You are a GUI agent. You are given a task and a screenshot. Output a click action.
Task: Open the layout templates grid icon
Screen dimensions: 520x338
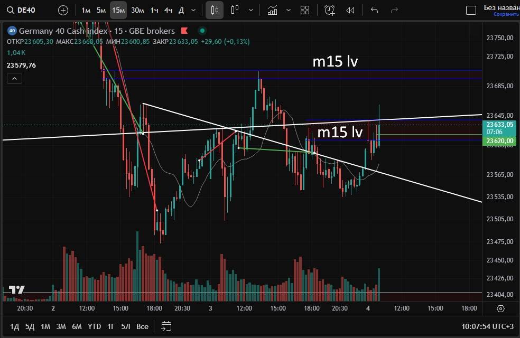pos(305,10)
